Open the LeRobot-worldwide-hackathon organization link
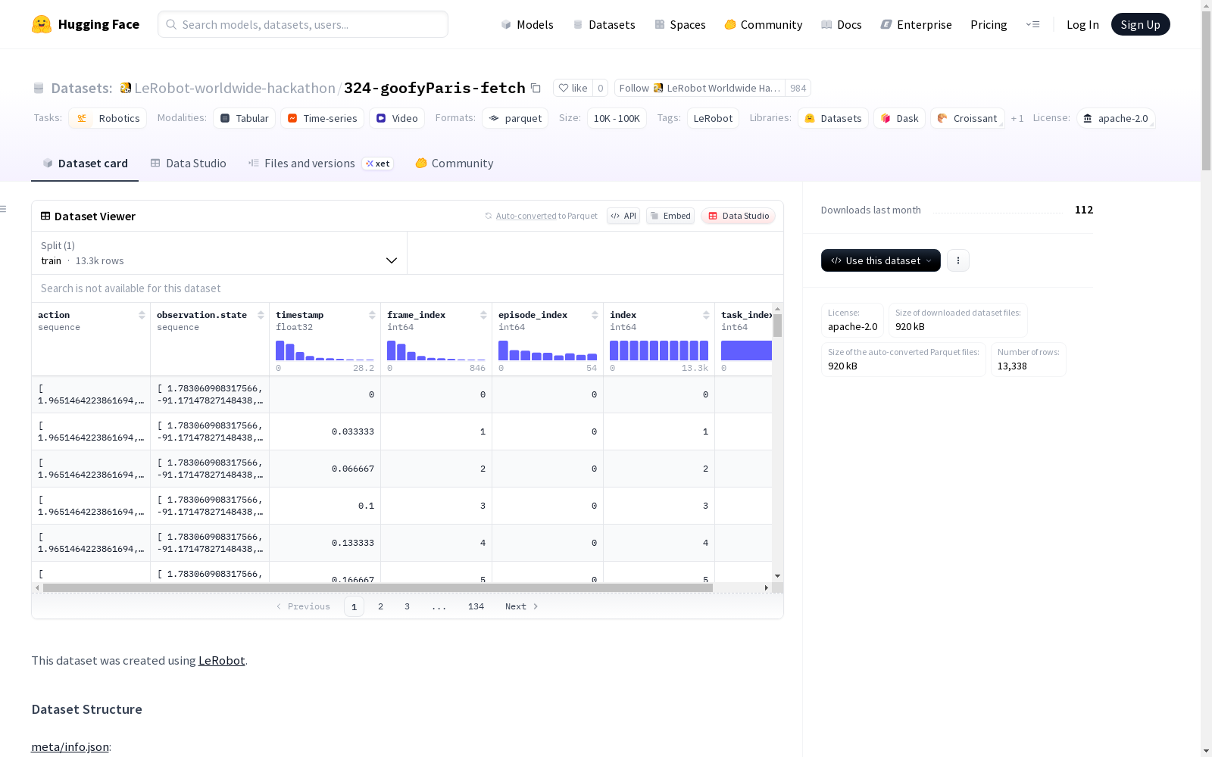1212x757 pixels. coord(235,88)
